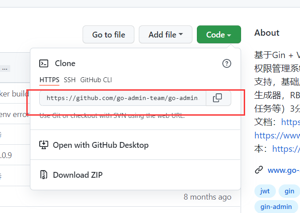
Task: Click the '8 months ago' timestamp
Action: pos(208,197)
